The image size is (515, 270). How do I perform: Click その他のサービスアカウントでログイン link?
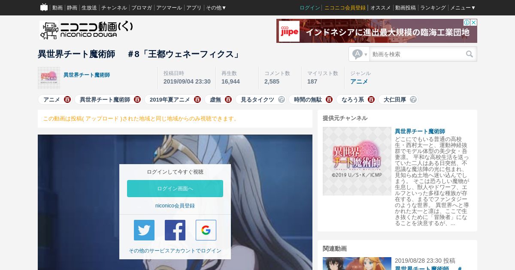pyautogui.click(x=175, y=251)
